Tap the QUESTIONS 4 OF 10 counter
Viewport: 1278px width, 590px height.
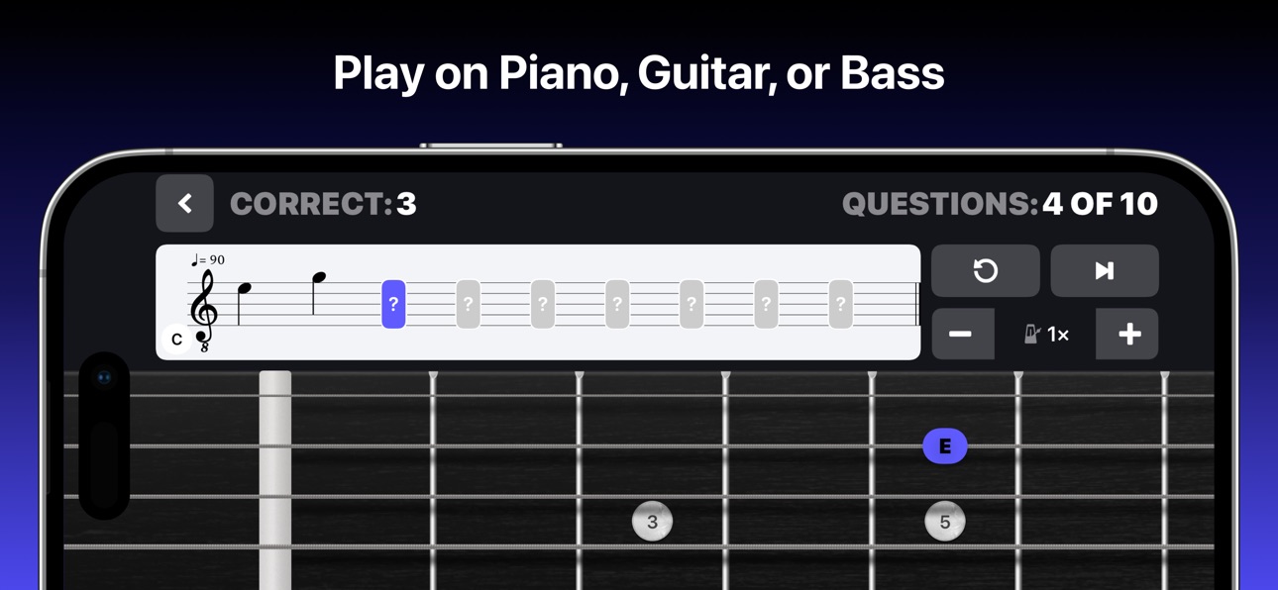pos(1000,204)
